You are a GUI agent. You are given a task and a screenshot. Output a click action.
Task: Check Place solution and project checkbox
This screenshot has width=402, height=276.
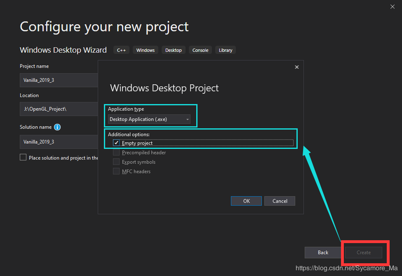click(24, 158)
